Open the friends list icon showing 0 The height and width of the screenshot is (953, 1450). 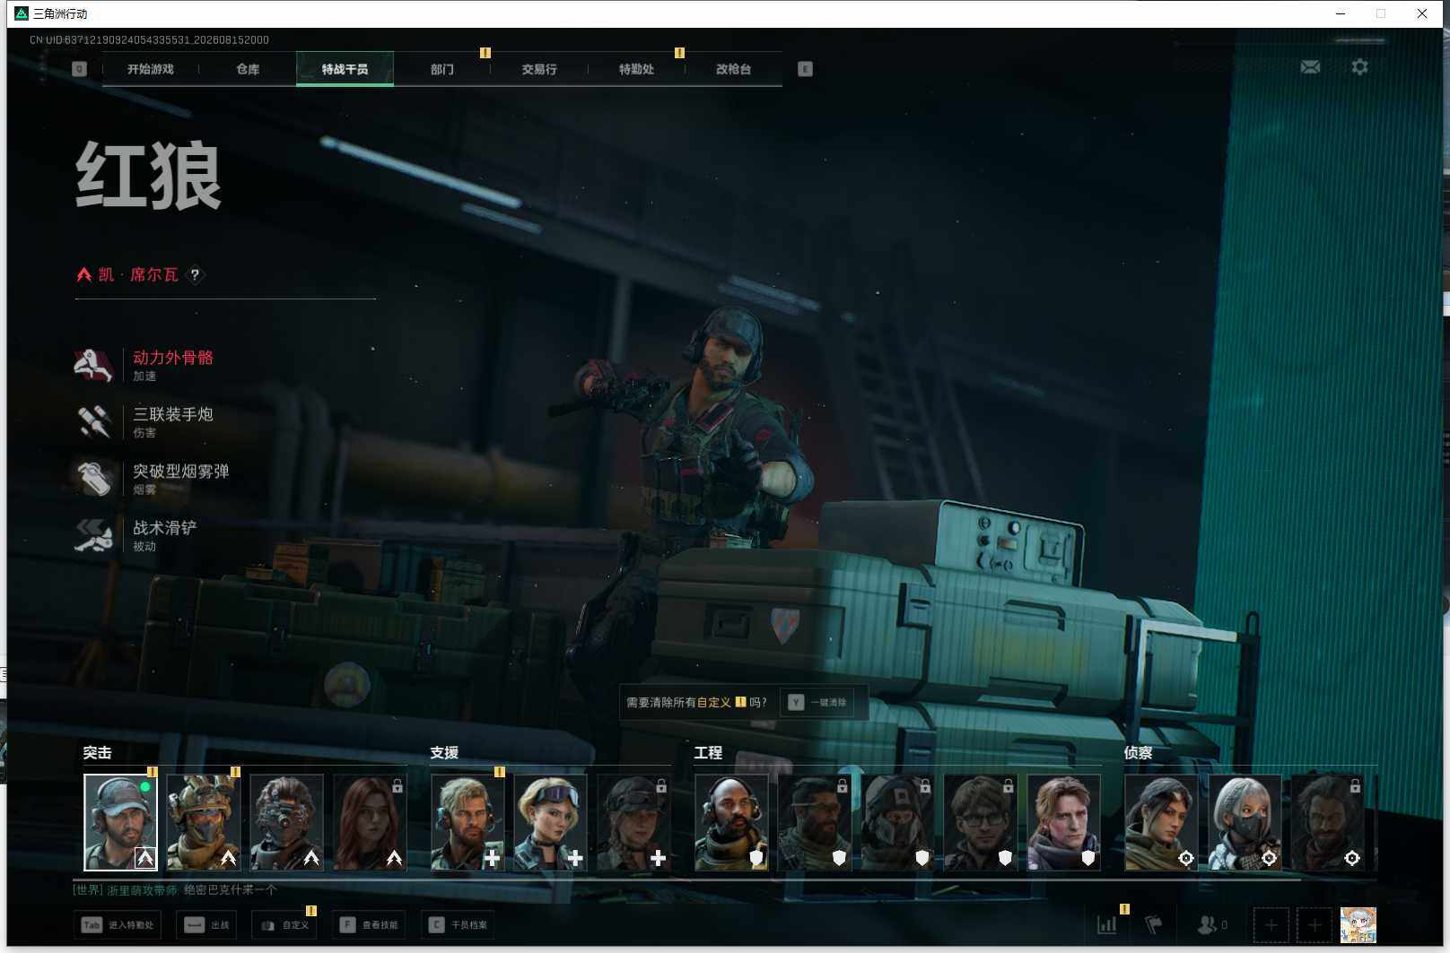(1212, 924)
